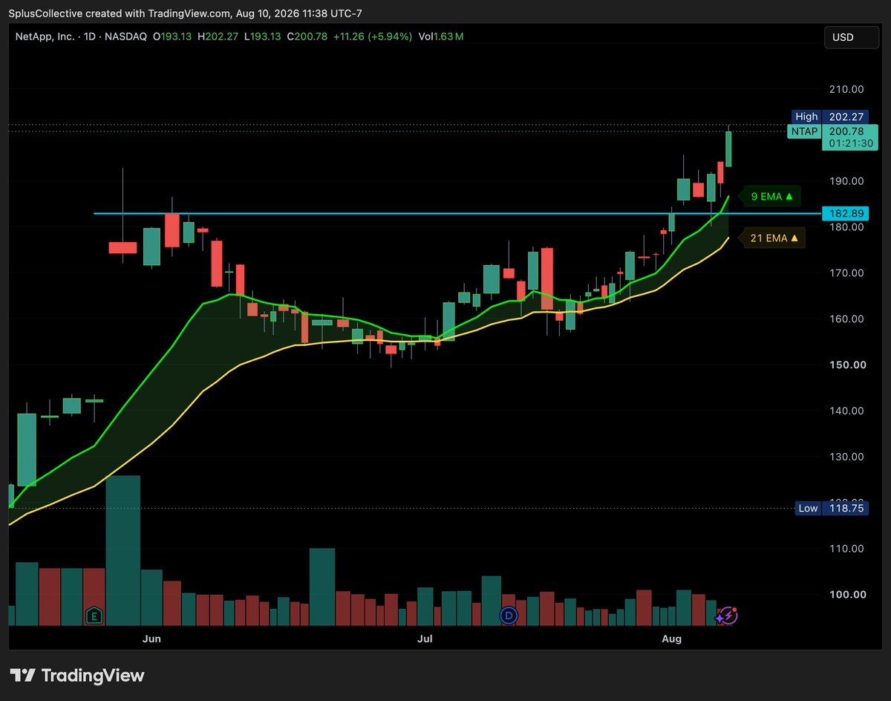Viewport: 891px width, 701px height.
Task: Click the Jul date axis label
Action: pyautogui.click(x=425, y=639)
